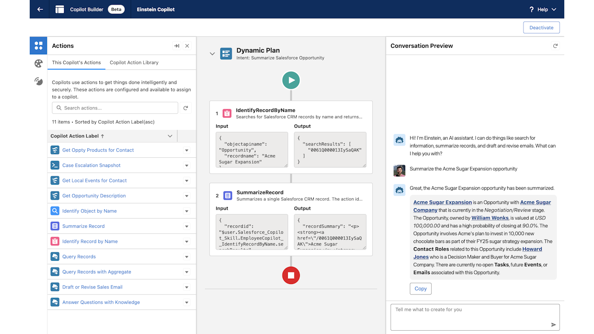
Task: Open the activity gauge sidebar icon
Action: pyautogui.click(x=39, y=82)
